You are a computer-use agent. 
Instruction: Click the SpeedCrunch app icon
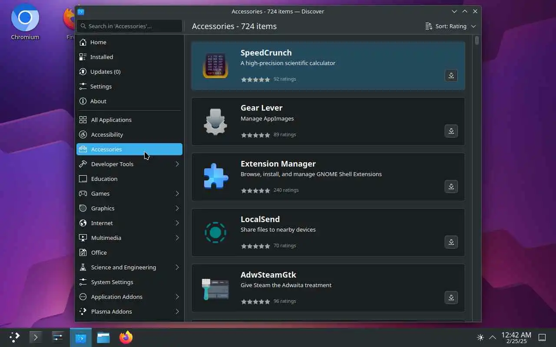[215, 65]
